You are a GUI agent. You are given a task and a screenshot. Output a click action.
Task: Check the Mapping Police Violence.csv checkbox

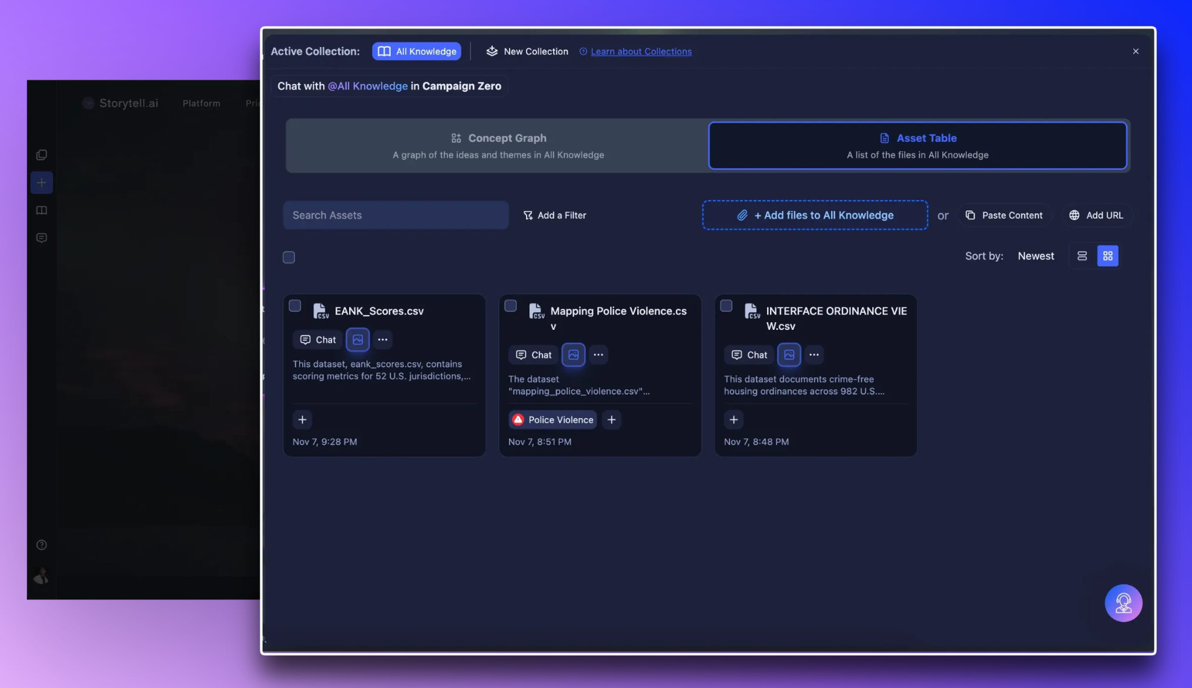pos(511,306)
